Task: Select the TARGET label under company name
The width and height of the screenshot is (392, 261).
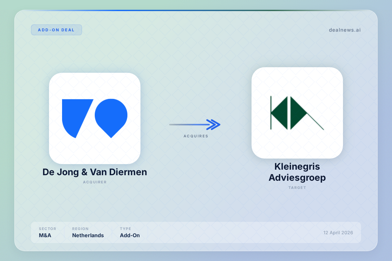Action: tap(297, 188)
